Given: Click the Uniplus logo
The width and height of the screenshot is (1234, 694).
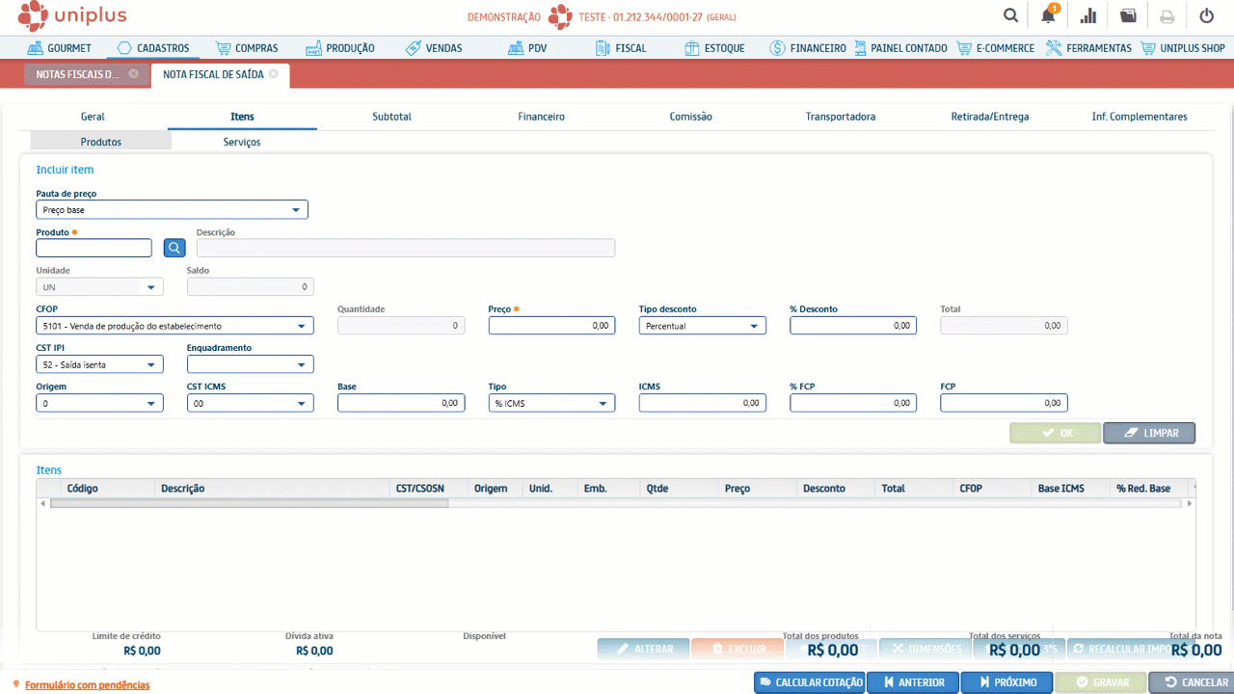Looking at the screenshot, I should (72, 15).
